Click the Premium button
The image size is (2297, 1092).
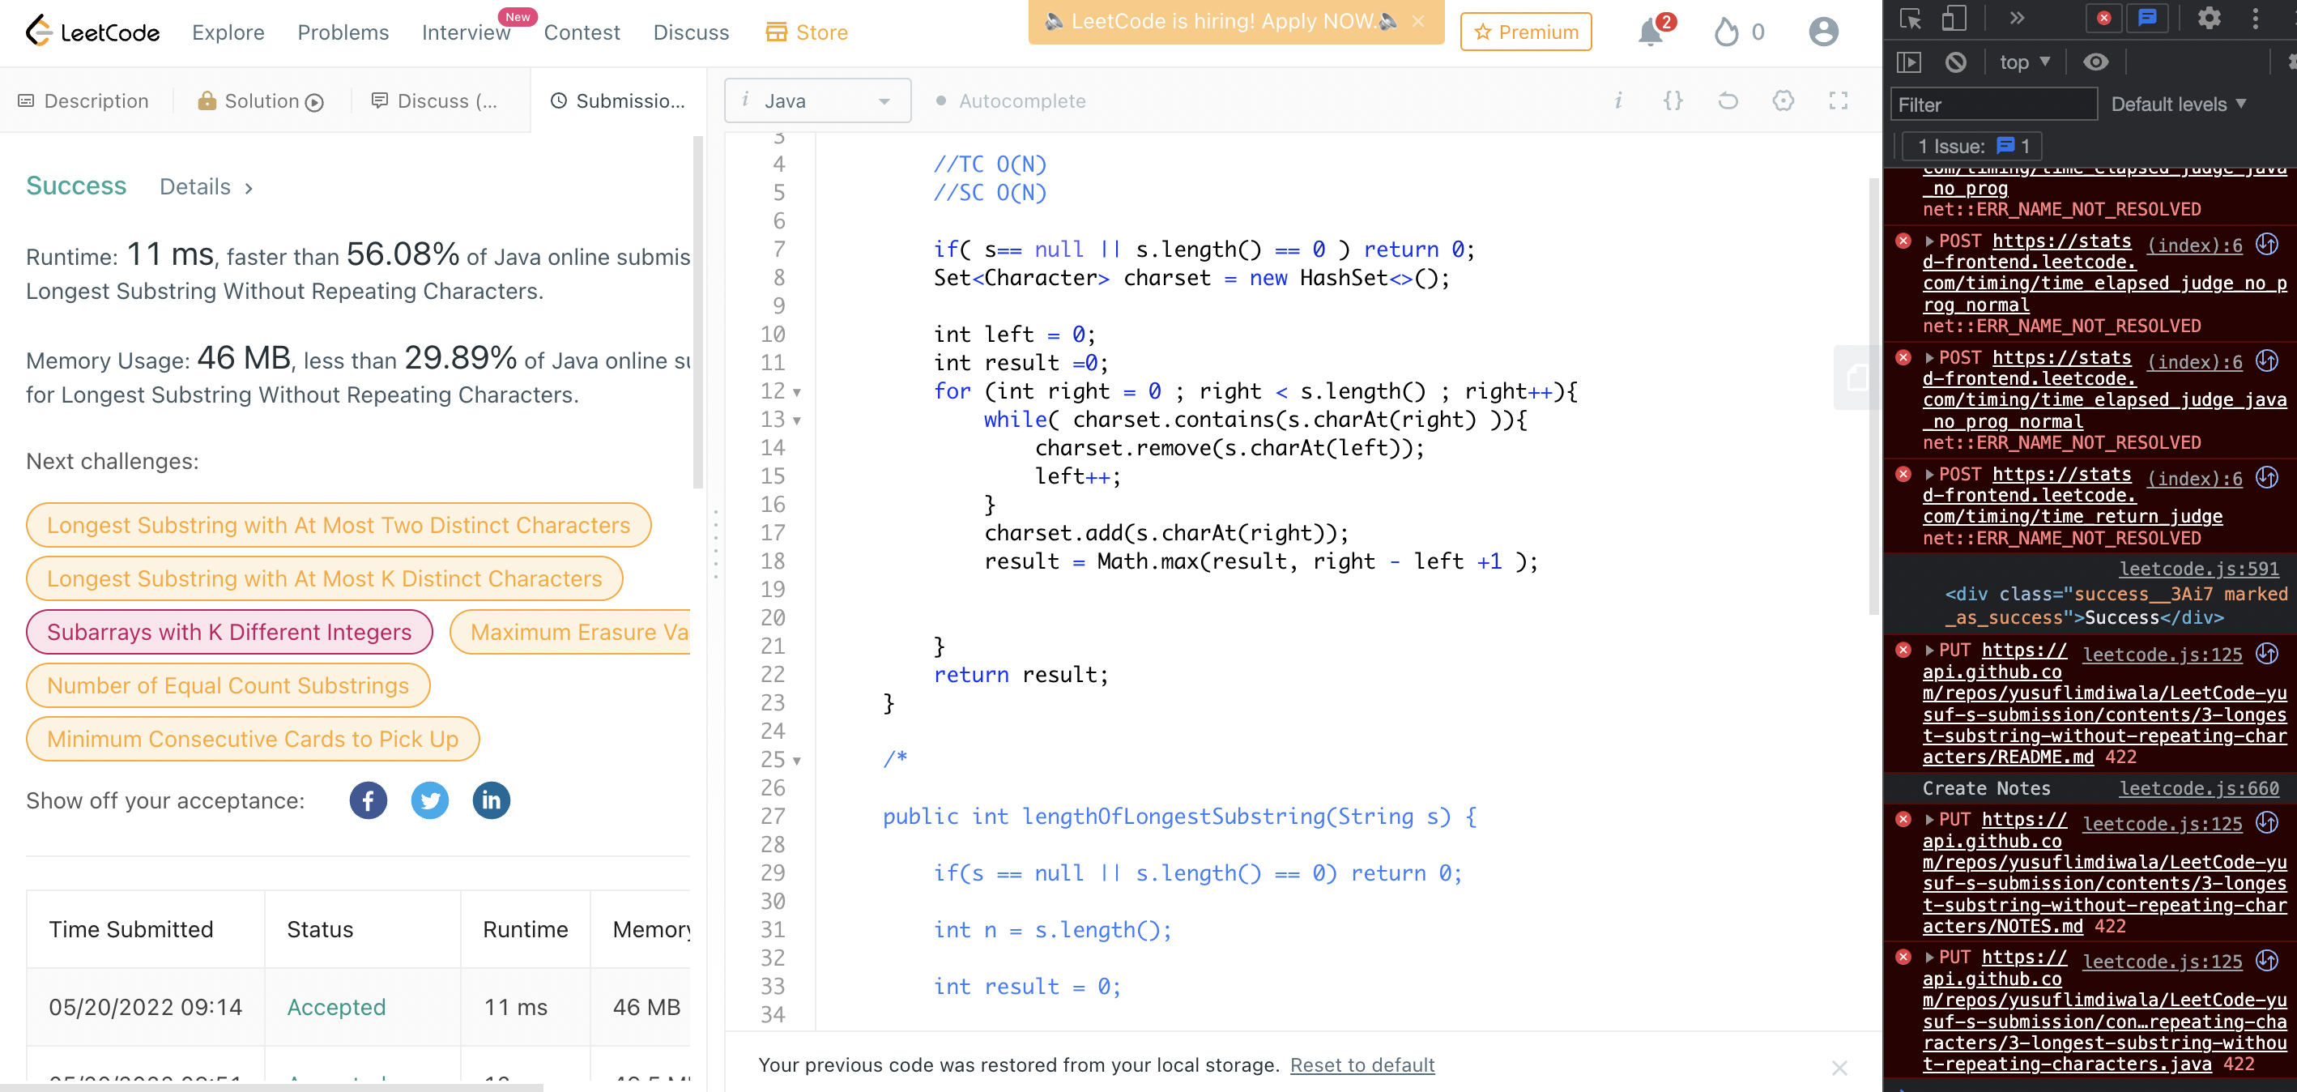1526,32
